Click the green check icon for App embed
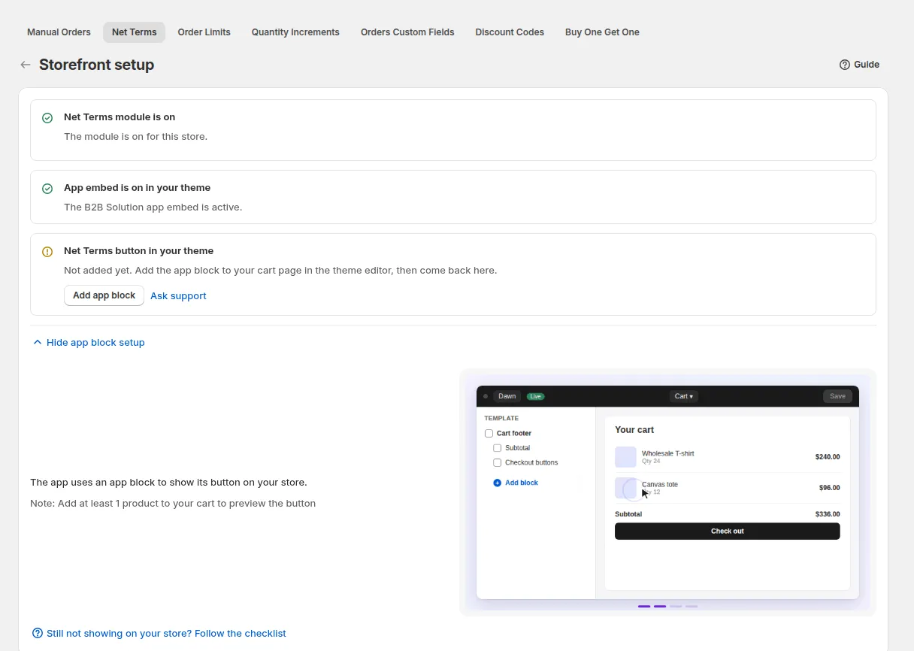 47,189
